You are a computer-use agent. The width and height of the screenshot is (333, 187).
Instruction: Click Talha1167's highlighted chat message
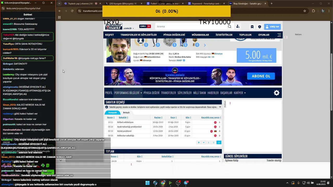[27, 37]
